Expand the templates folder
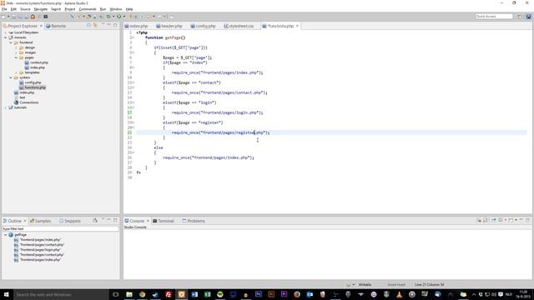This screenshot has height=300, width=534. click(16, 72)
